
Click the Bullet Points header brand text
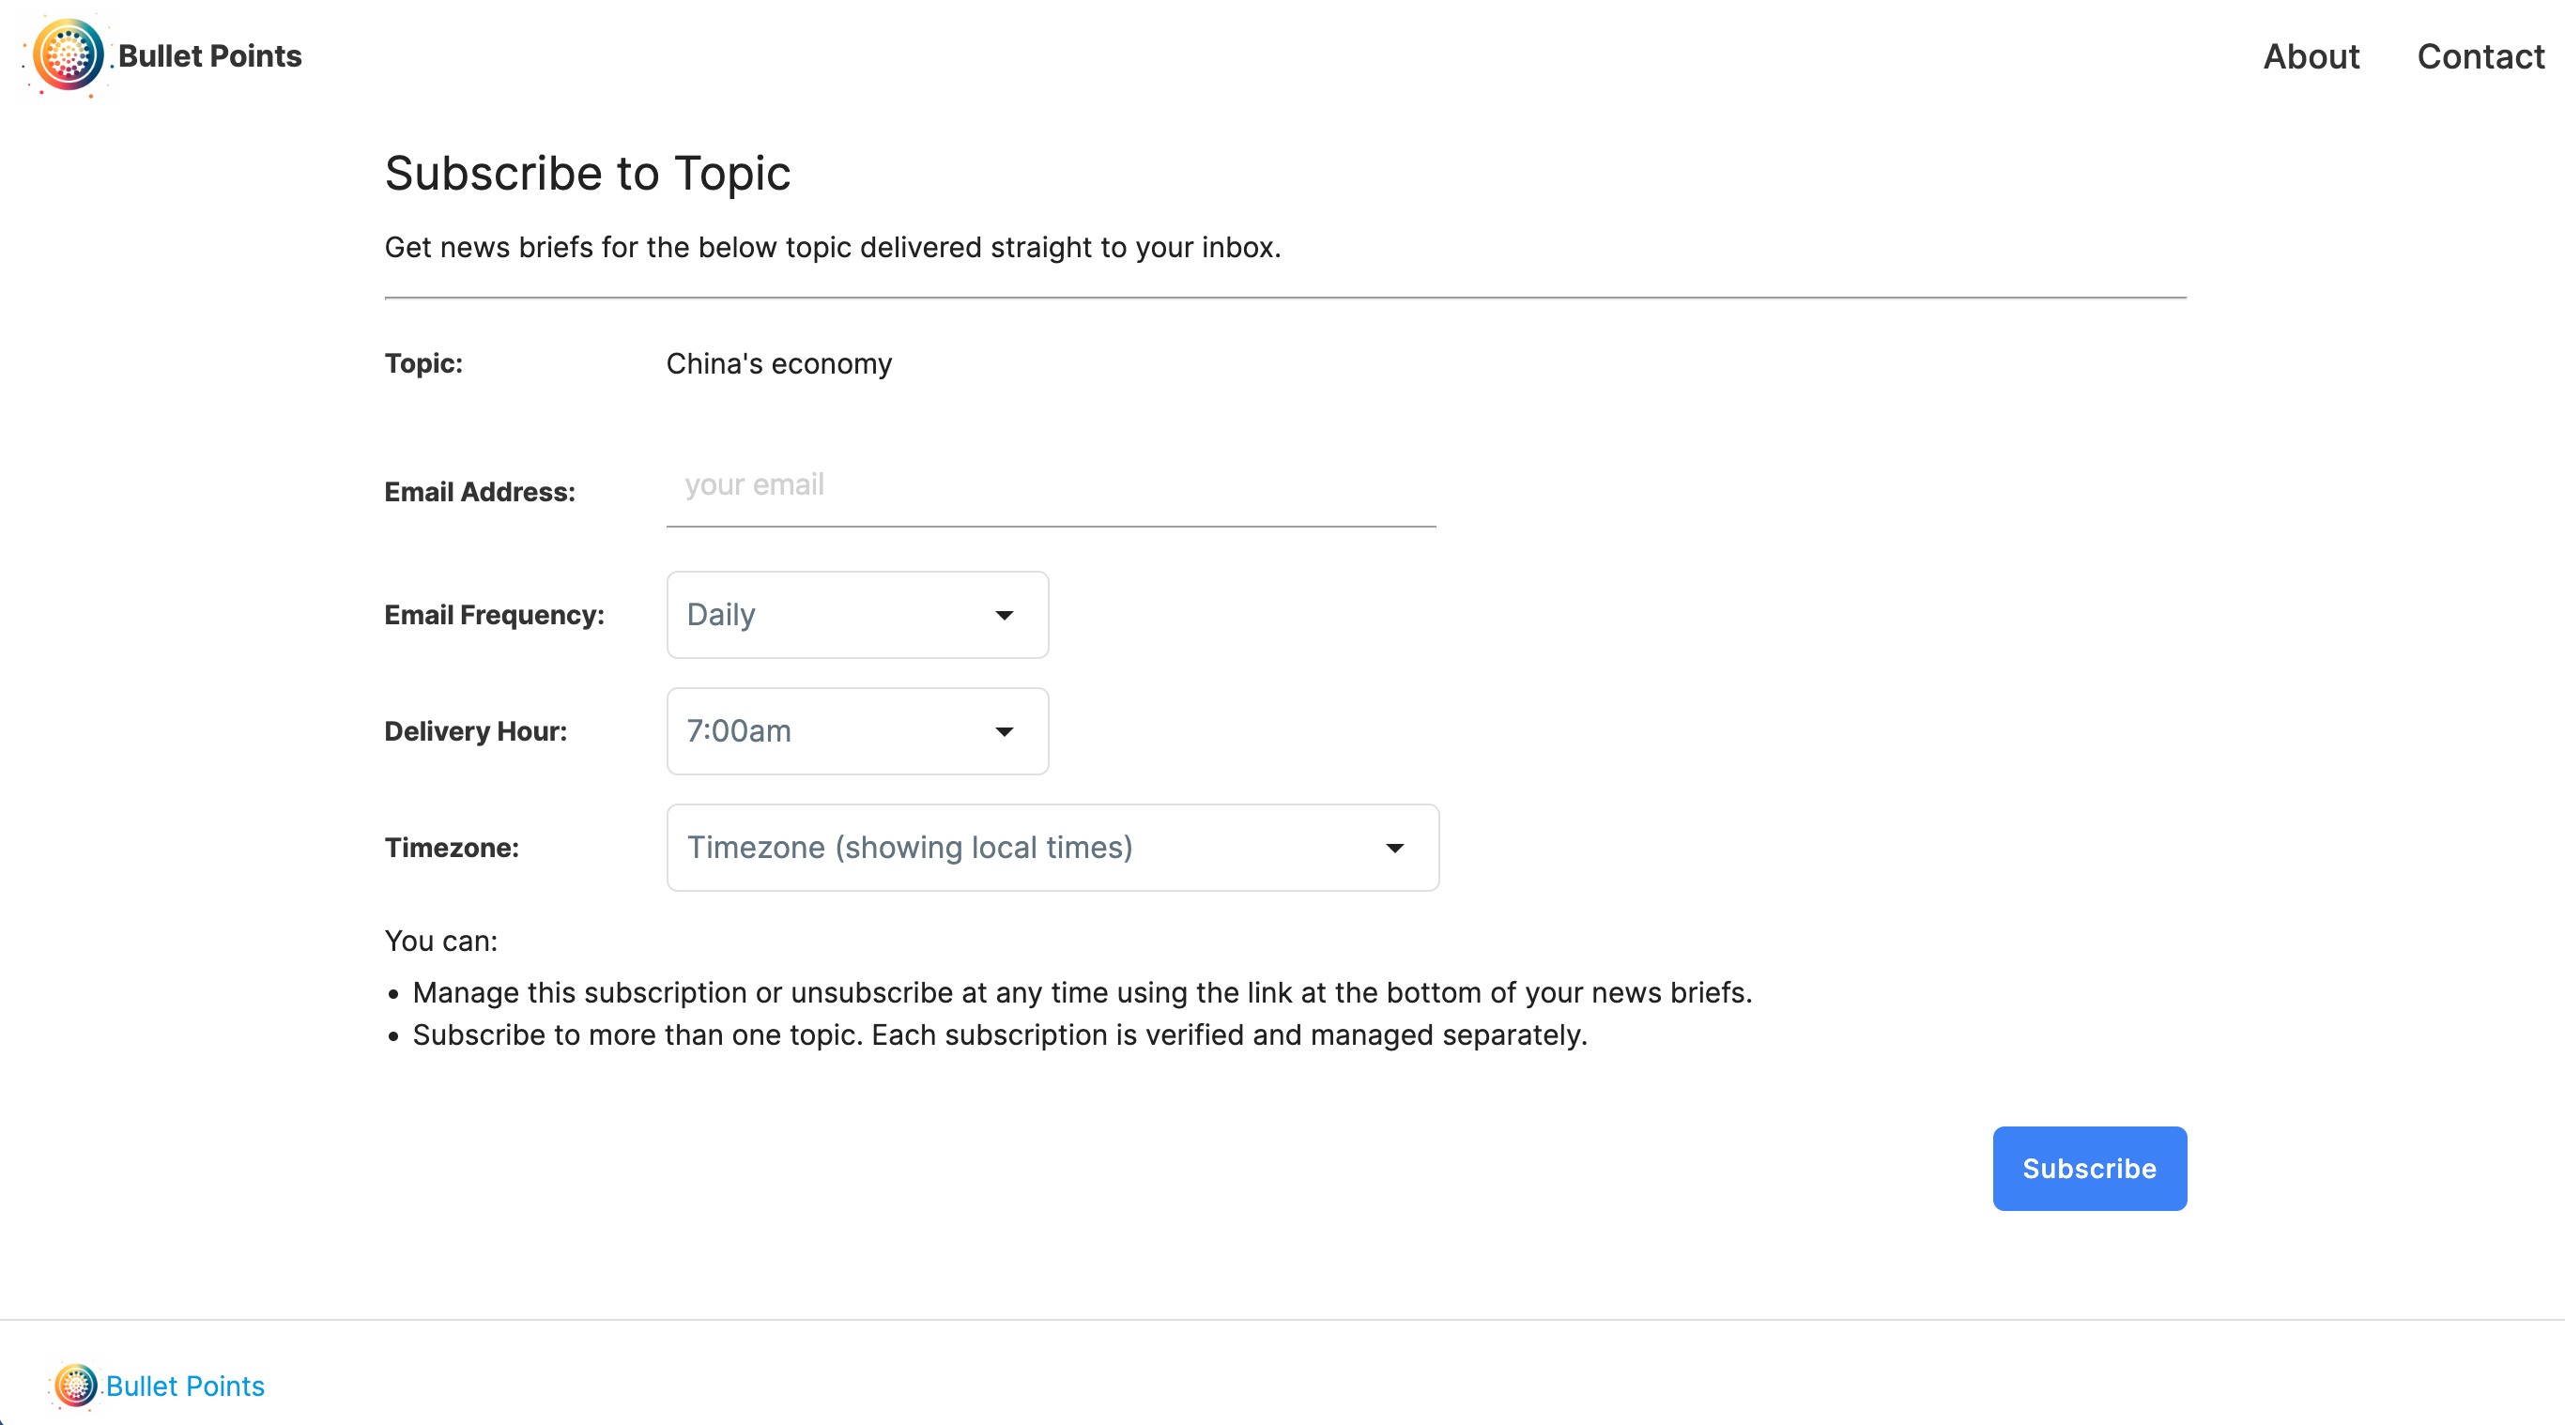[210, 55]
